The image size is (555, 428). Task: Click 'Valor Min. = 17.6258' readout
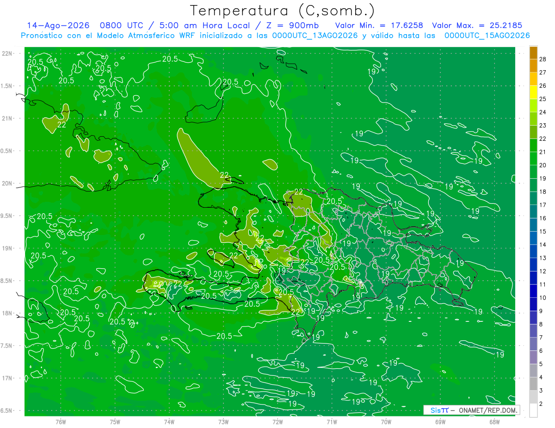(x=379, y=26)
